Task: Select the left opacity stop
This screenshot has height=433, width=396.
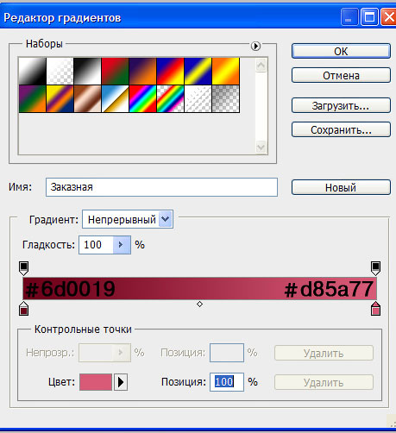Action: 23,267
